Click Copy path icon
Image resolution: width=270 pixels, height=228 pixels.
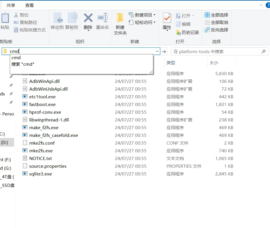pyautogui.click(x=16, y=22)
